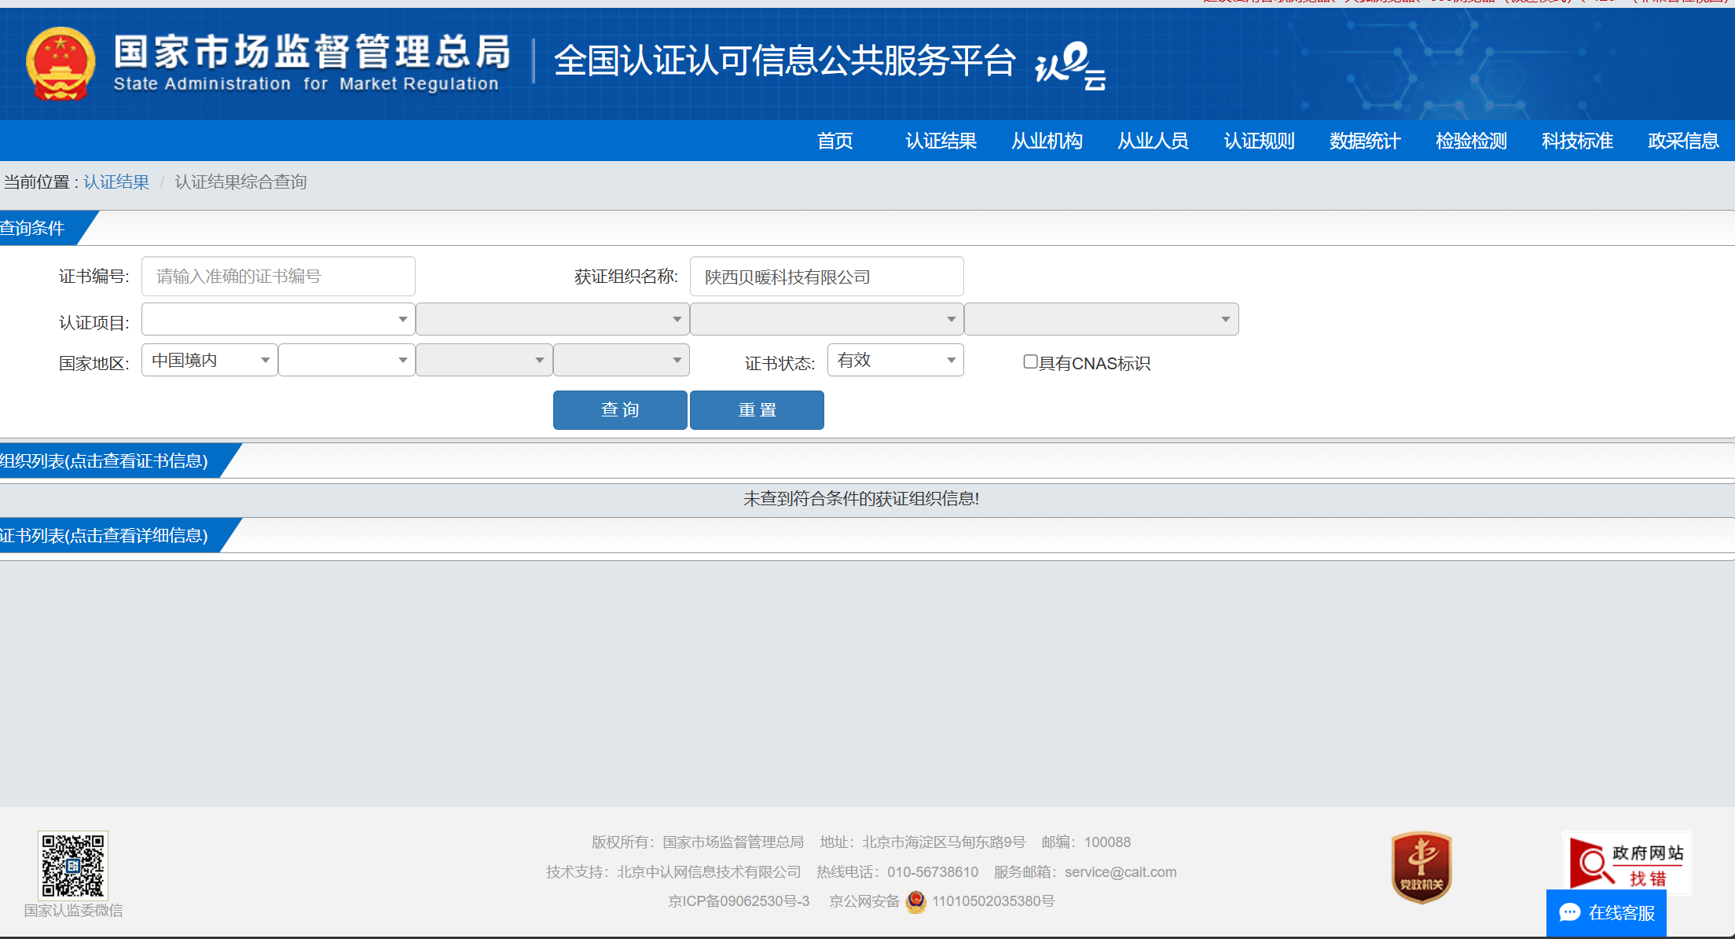Click the 未查到符合条件的获证组织信息 message
The image size is (1735, 939).
pos(861,499)
